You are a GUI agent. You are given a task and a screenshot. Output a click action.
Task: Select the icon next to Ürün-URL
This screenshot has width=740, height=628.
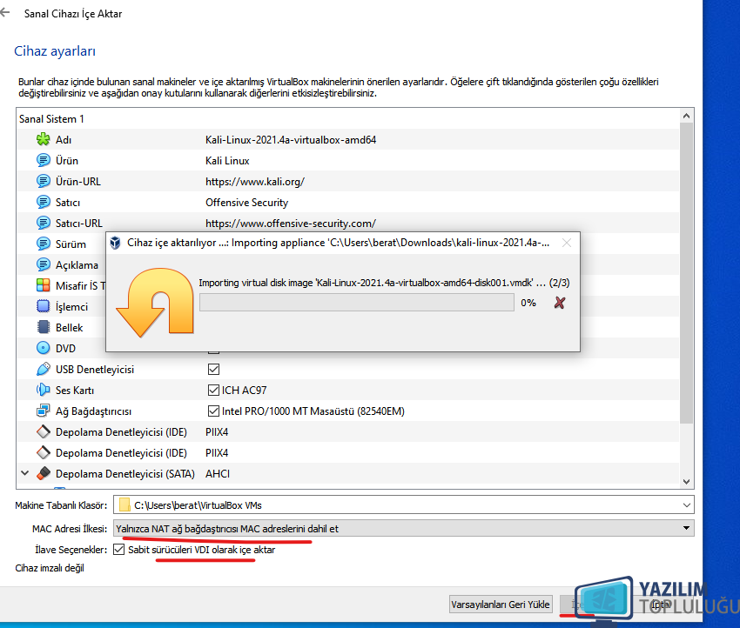click(43, 181)
